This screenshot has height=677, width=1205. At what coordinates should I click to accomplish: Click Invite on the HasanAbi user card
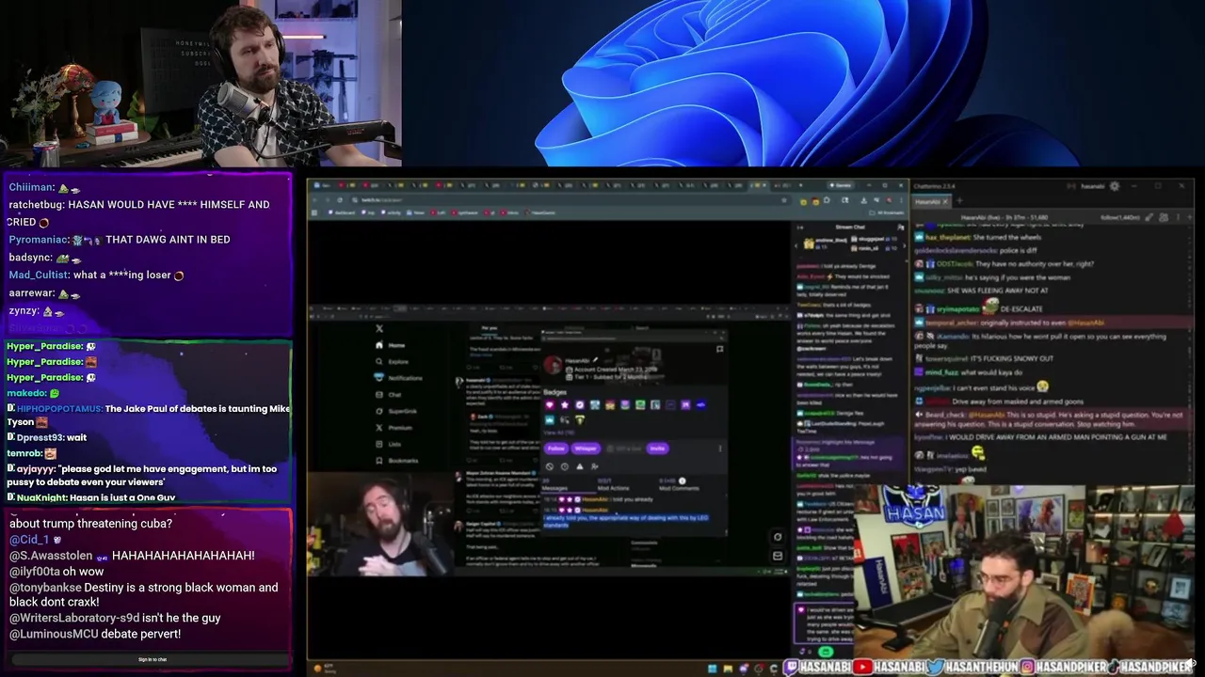657,449
